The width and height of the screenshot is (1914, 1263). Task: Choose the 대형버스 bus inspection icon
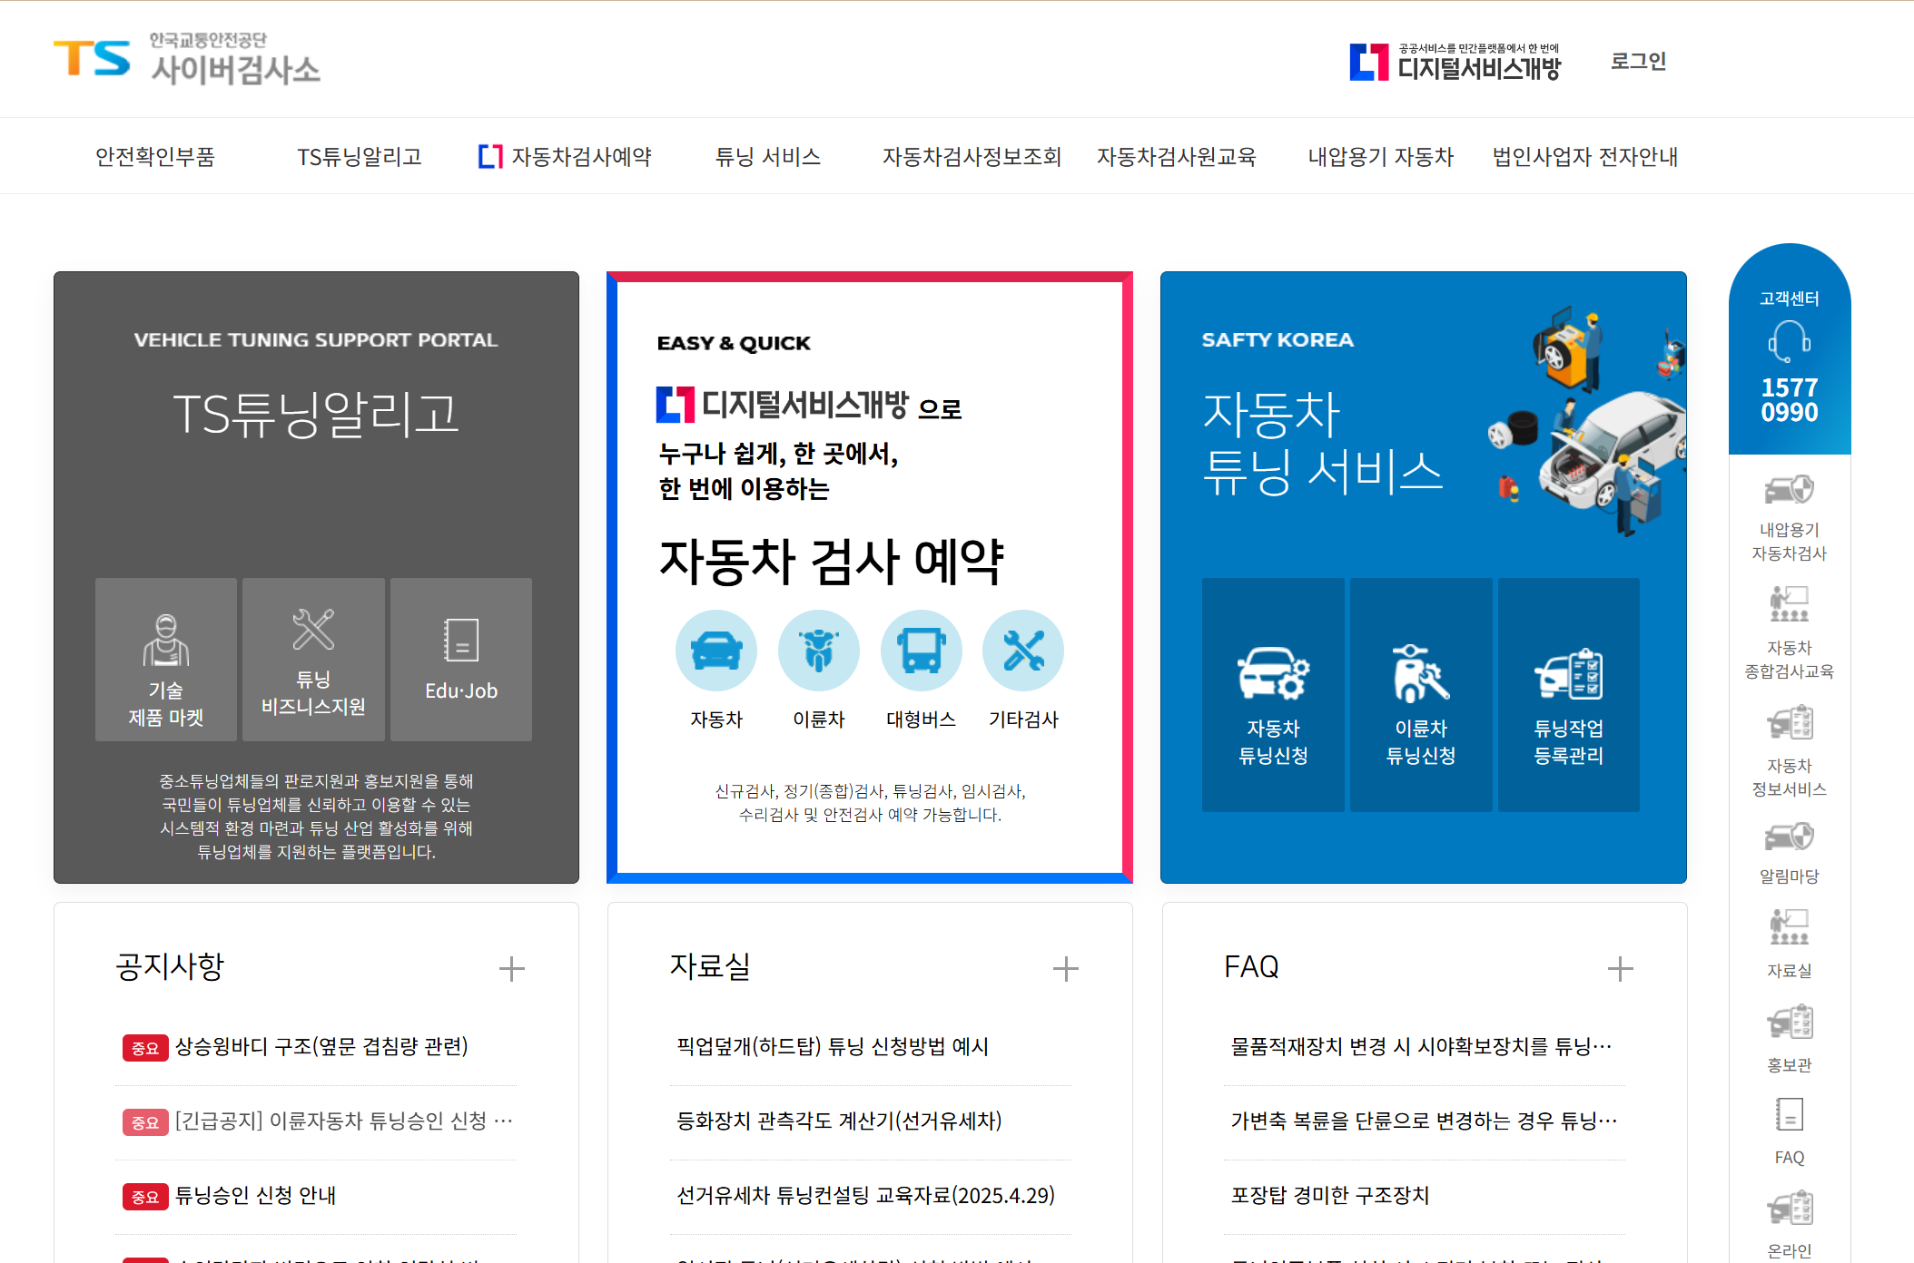coord(921,651)
